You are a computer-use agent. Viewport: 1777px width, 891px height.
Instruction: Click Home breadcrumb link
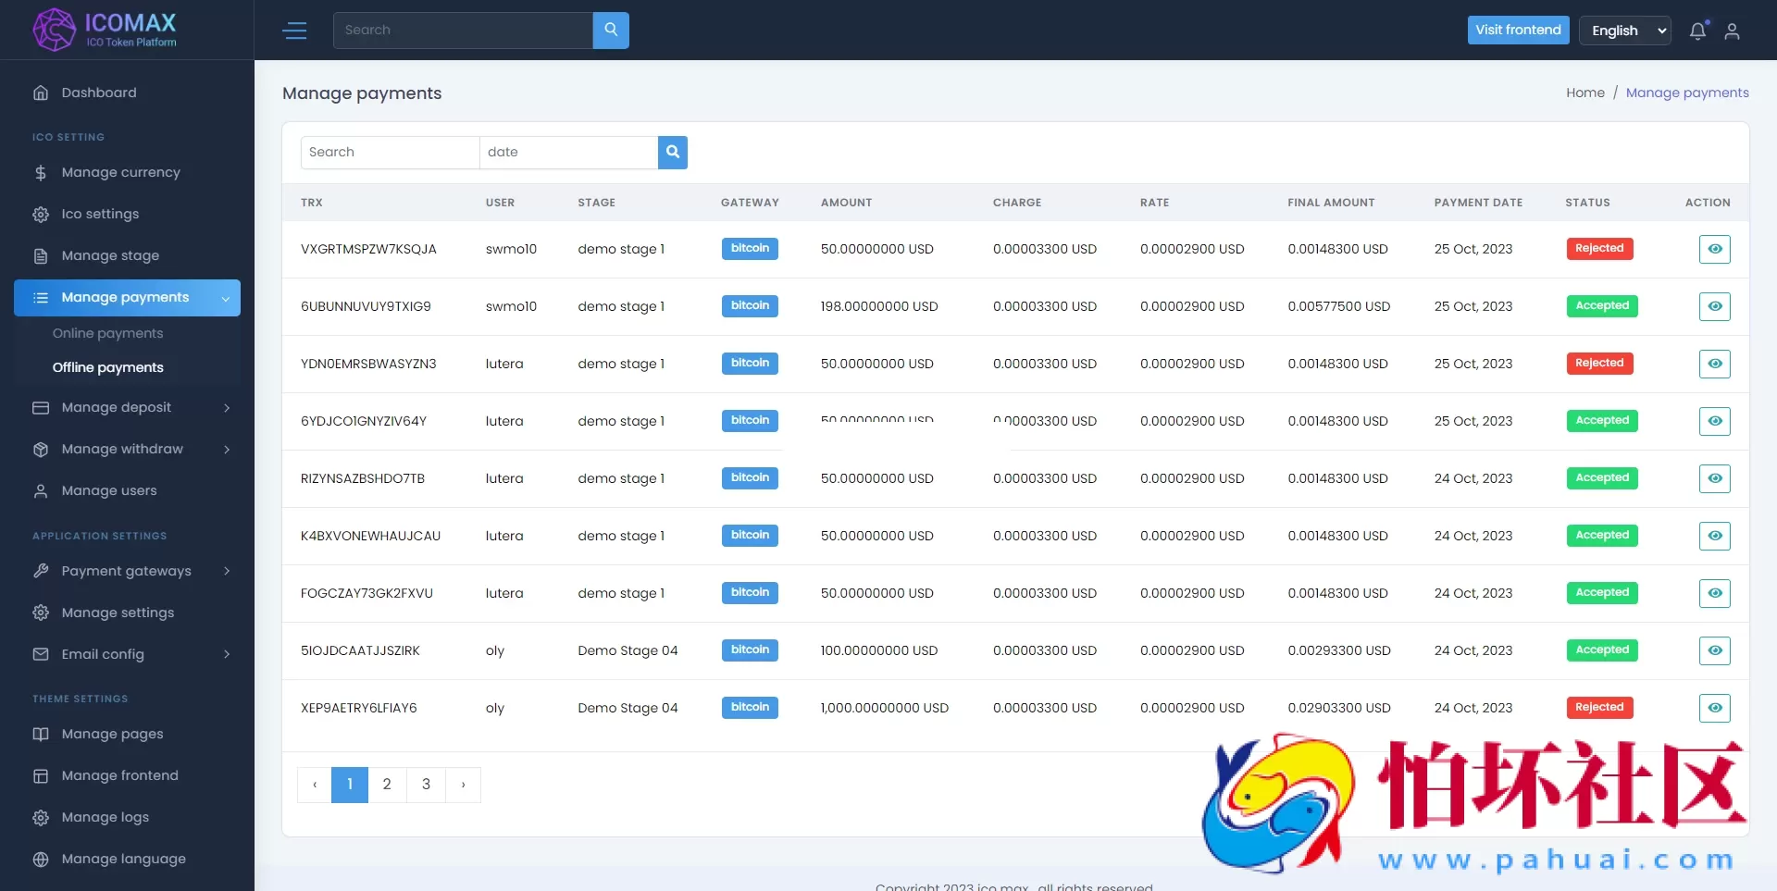(1584, 93)
